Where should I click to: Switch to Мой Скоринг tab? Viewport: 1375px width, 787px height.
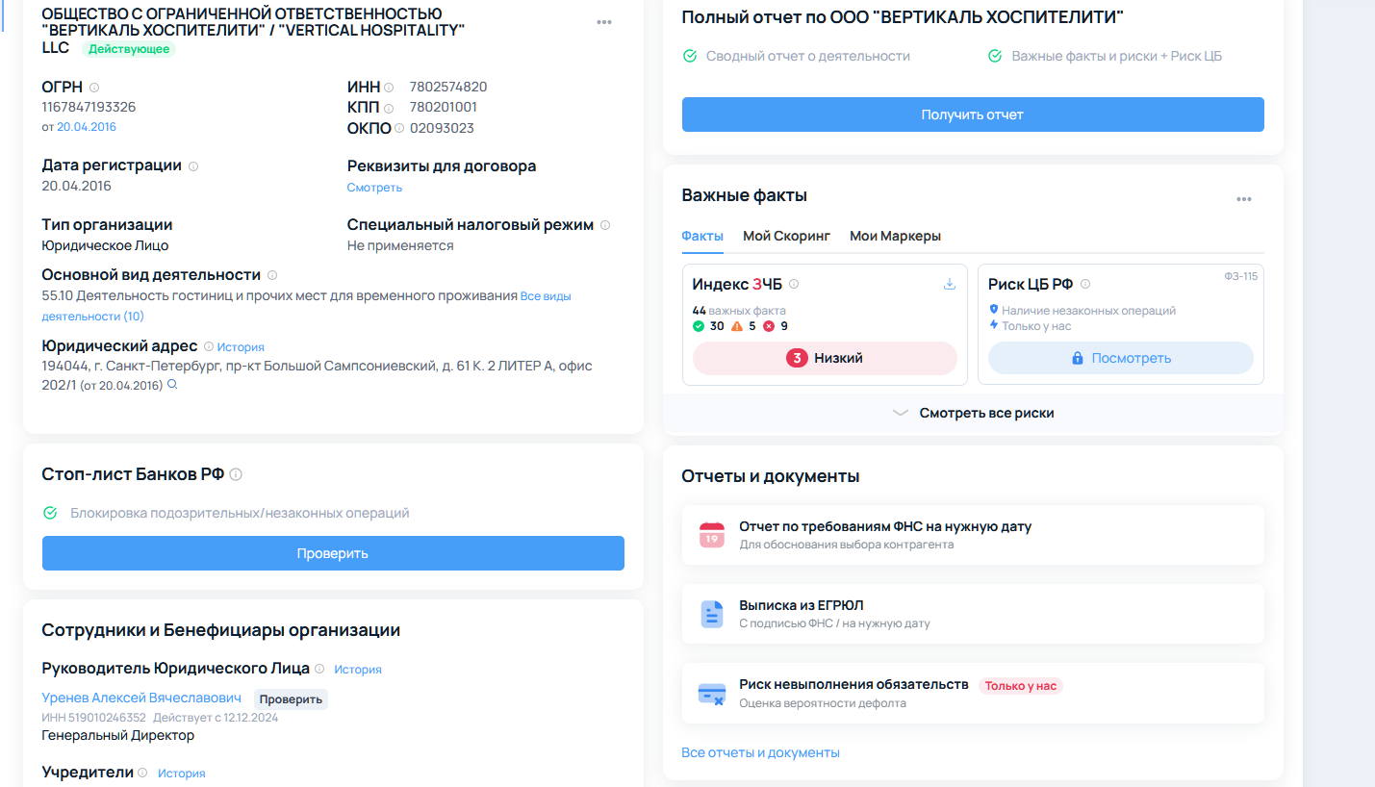786,236
